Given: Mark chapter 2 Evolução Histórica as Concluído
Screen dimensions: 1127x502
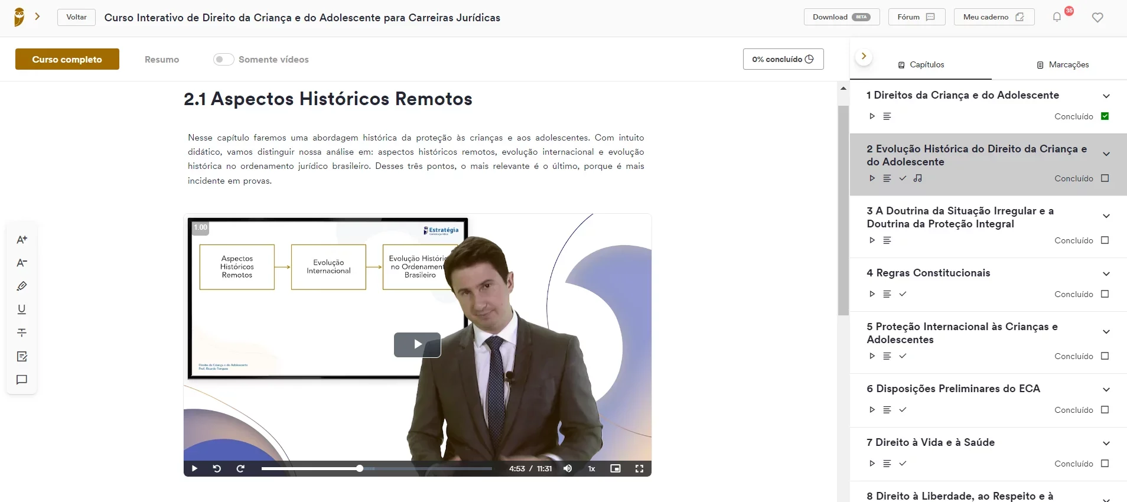Looking at the screenshot, I should (1105, 178).
